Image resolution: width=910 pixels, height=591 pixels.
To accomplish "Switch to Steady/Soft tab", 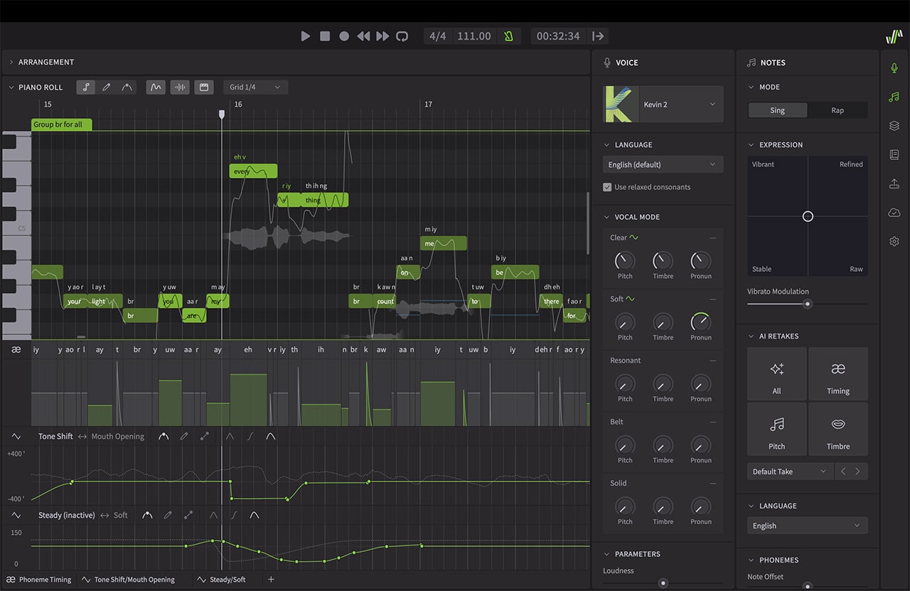I will [221, 580].
